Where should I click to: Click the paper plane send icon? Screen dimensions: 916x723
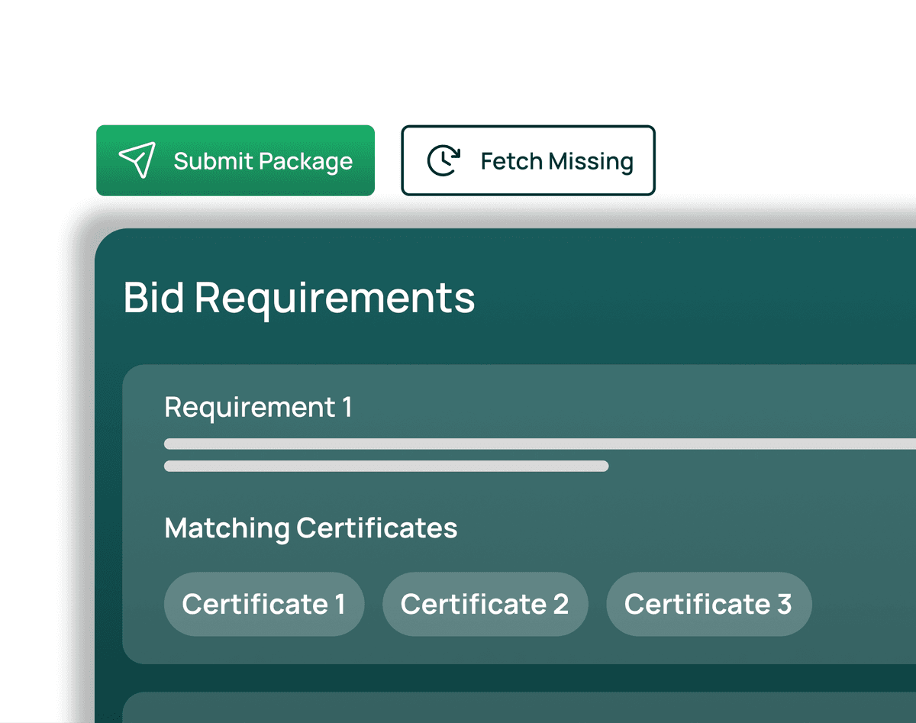tap(137, 160)
